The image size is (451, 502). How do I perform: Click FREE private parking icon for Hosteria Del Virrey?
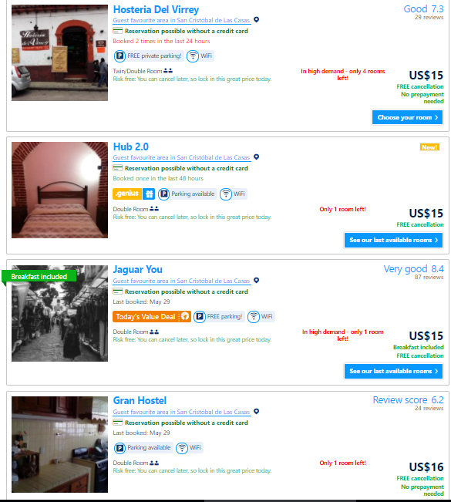119,56
